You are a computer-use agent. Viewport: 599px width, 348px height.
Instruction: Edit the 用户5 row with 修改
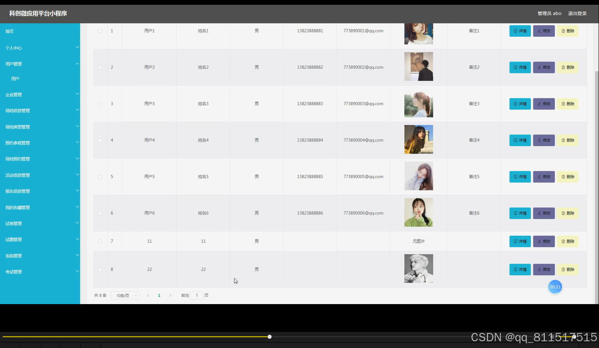544,177
